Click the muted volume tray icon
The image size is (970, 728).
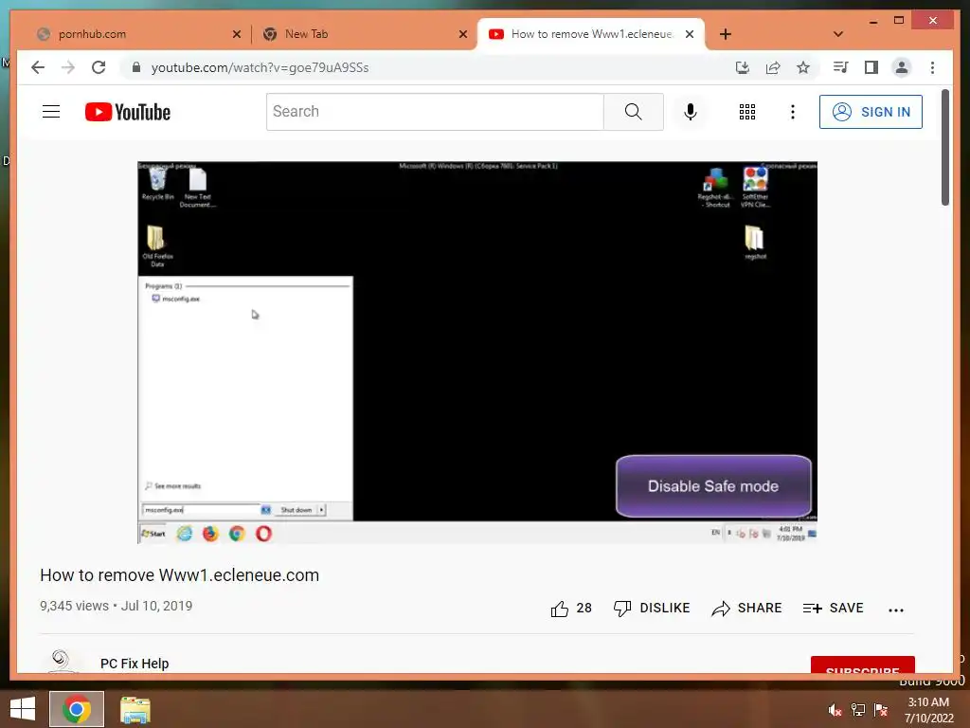pos(835,709)
